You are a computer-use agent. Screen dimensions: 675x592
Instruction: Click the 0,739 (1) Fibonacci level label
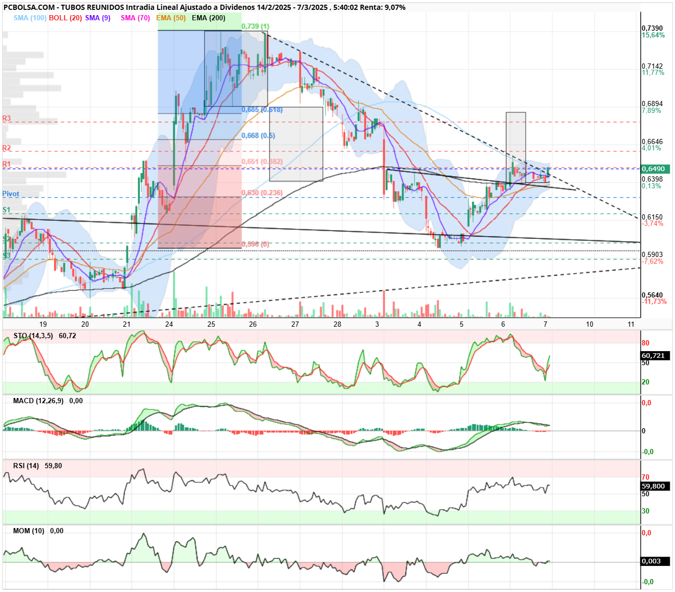click(x=255, y=27)
